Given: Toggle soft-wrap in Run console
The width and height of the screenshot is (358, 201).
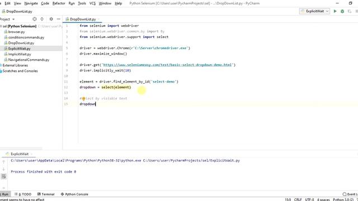Looking at the screenshot, I should [x=3, y=176].
